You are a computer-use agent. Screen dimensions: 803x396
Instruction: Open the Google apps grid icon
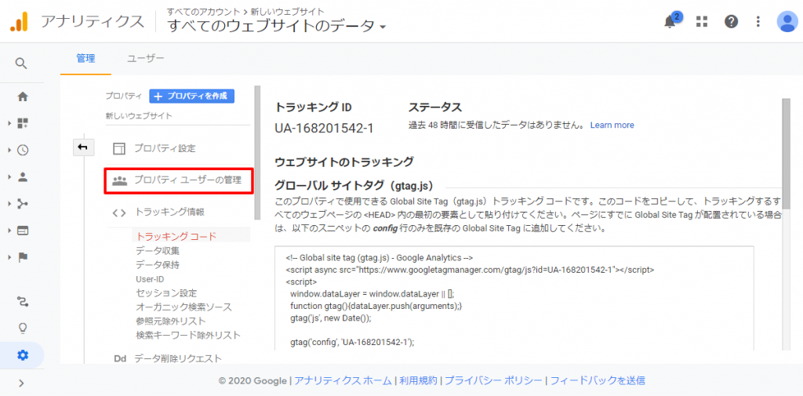[x=702, y=21]
